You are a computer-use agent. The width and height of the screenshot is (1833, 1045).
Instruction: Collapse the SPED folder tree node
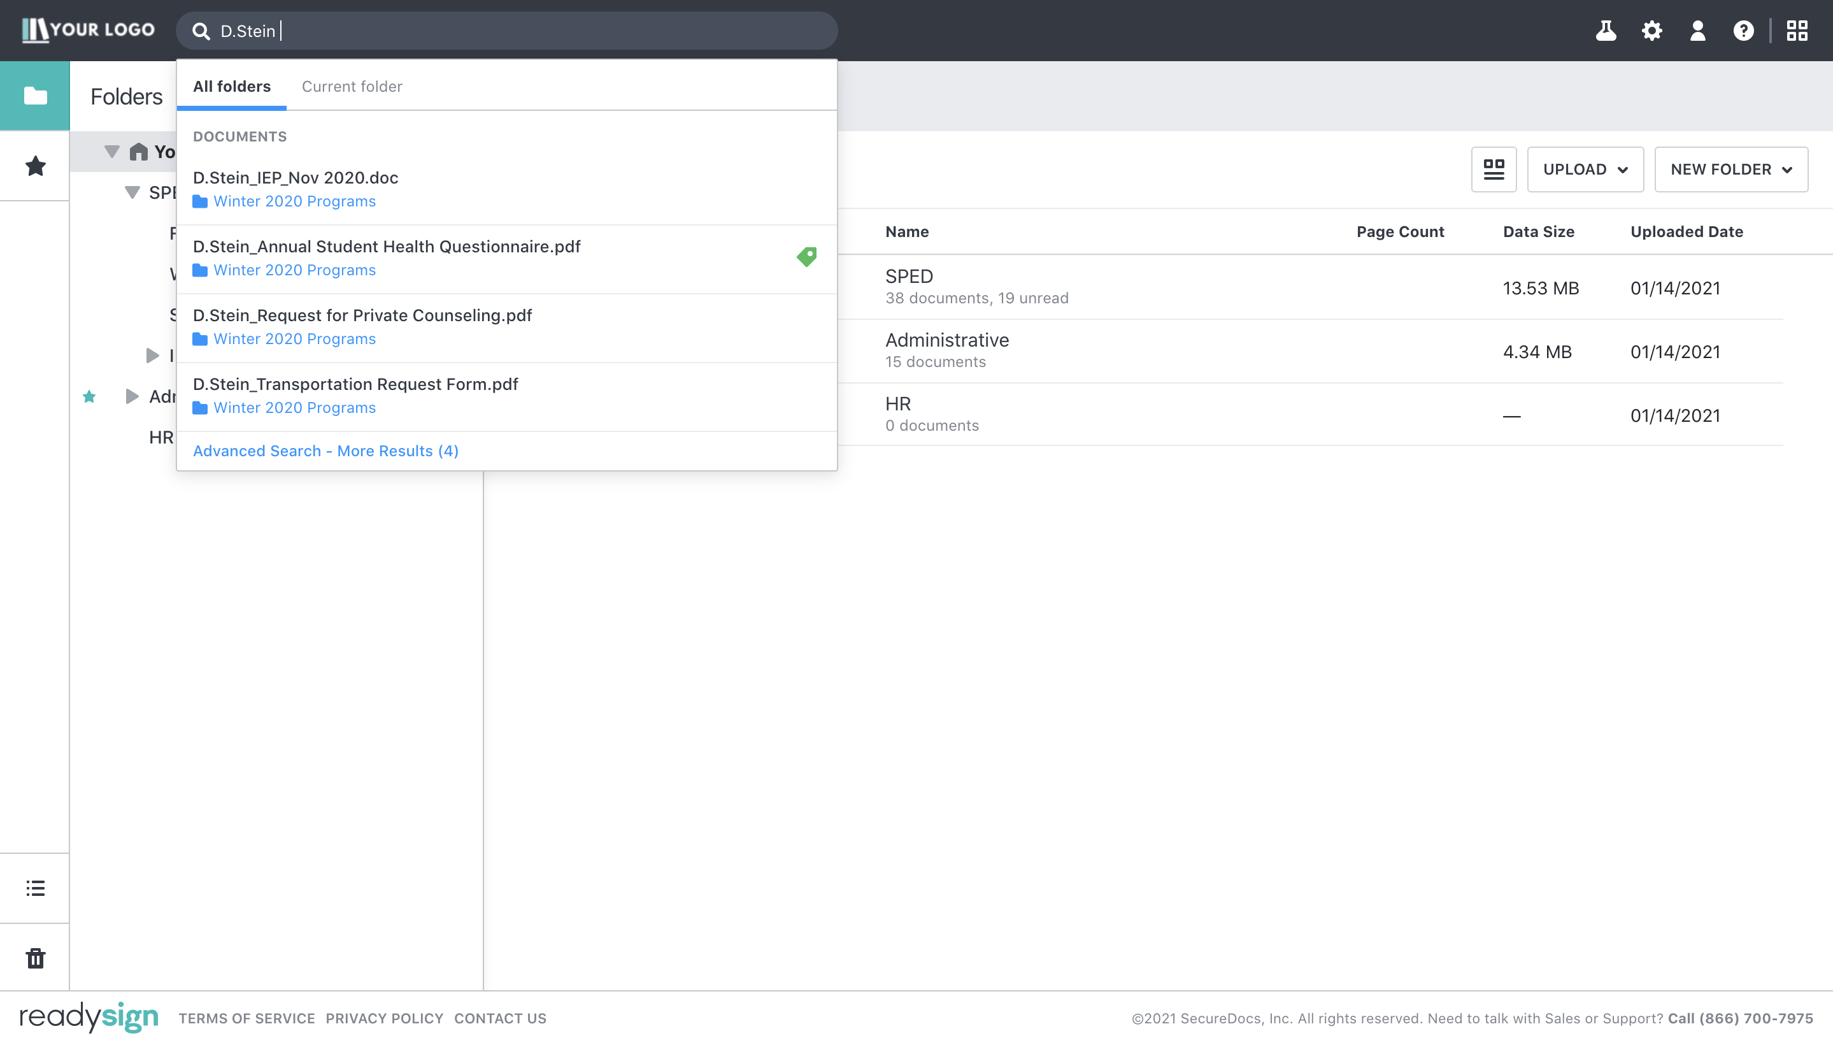click(132, 192)
